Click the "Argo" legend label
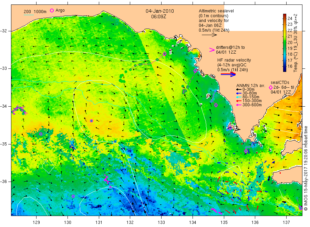 pyautogui.click(x=60, y=10)
